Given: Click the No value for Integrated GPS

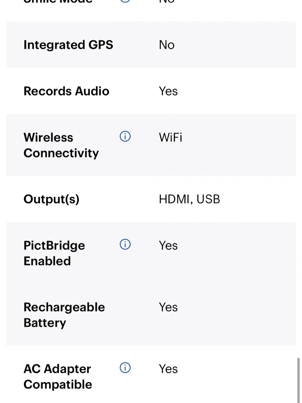Looking at the screenshot, I should tap(167, 45).
